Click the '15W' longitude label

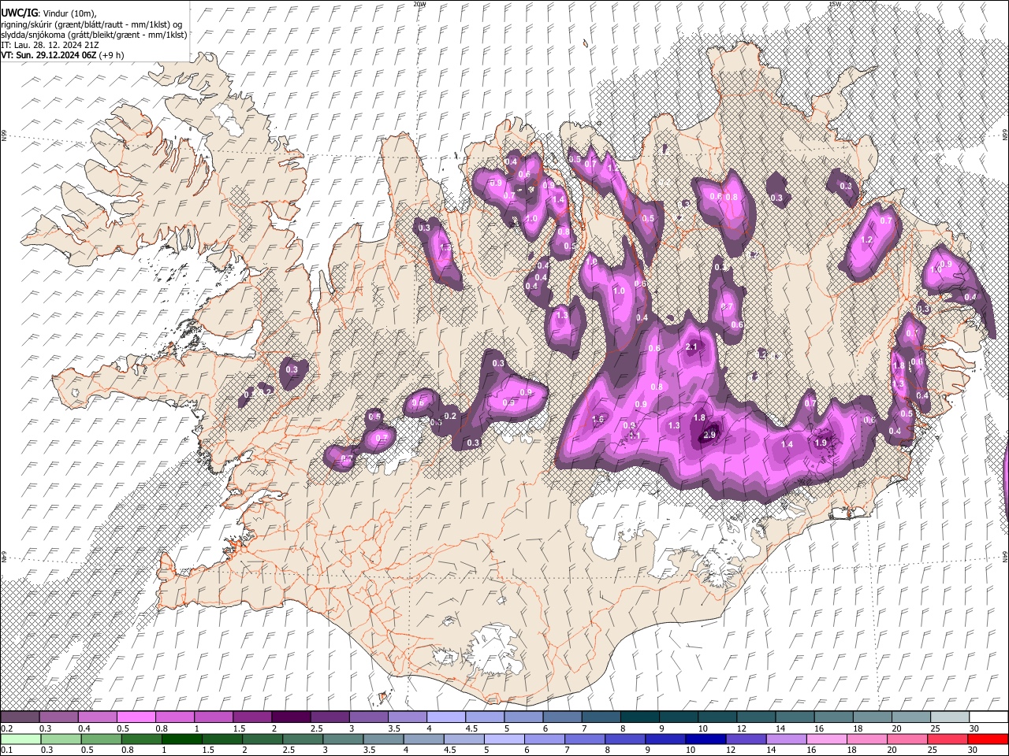click(x=834, y=4)
